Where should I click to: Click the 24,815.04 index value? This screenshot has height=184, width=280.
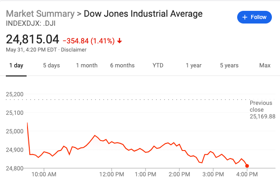click(32, 39)
